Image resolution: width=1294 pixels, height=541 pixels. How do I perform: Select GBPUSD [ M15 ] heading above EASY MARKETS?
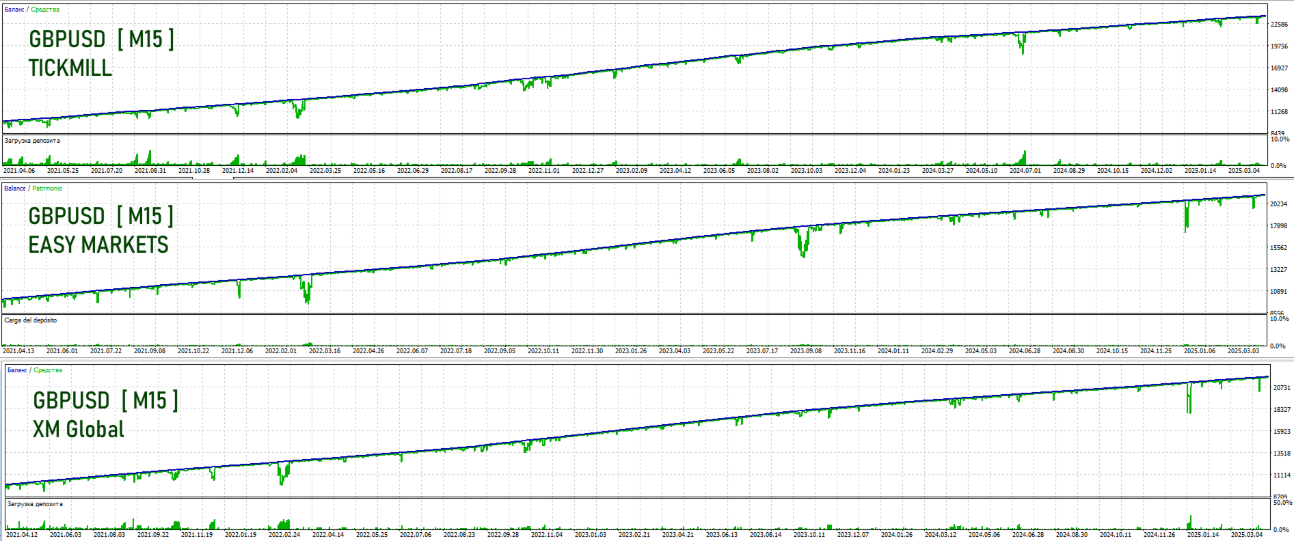coord(101,216)
